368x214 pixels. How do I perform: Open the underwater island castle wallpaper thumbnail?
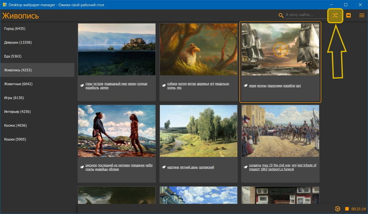click(116, 49)
